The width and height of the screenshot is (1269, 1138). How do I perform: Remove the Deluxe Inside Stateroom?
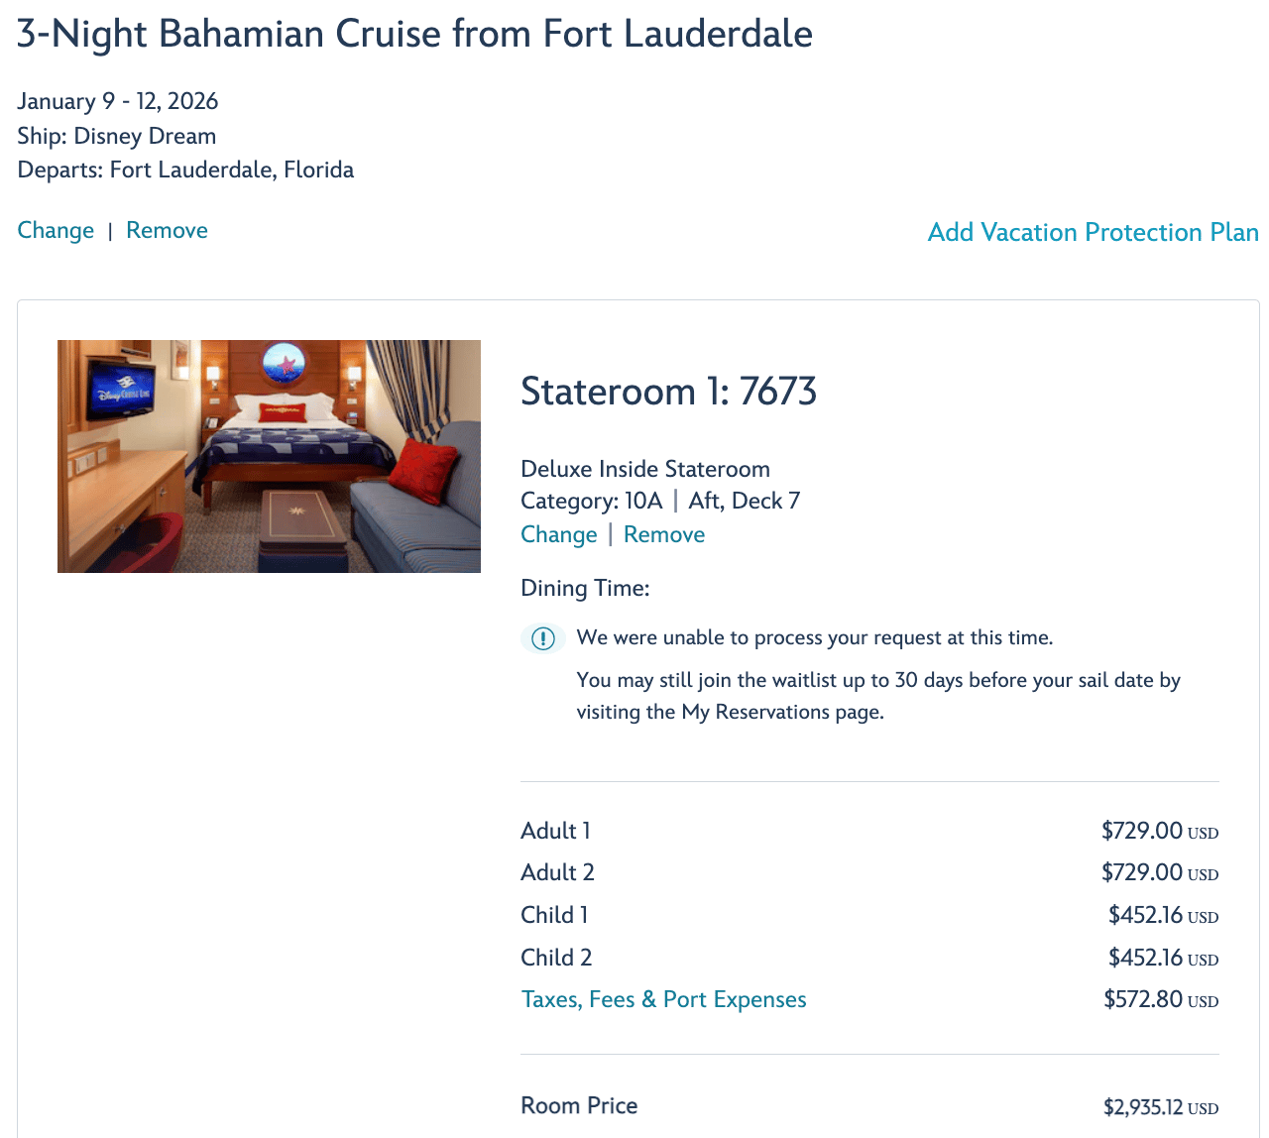[664, 534]
